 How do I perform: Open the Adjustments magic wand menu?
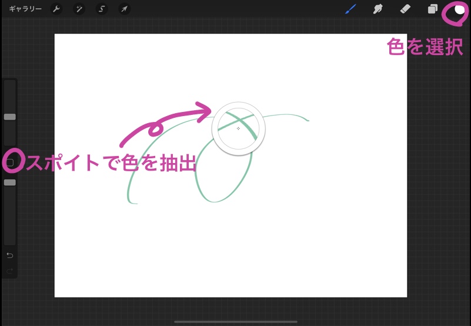tap(79, 9)
